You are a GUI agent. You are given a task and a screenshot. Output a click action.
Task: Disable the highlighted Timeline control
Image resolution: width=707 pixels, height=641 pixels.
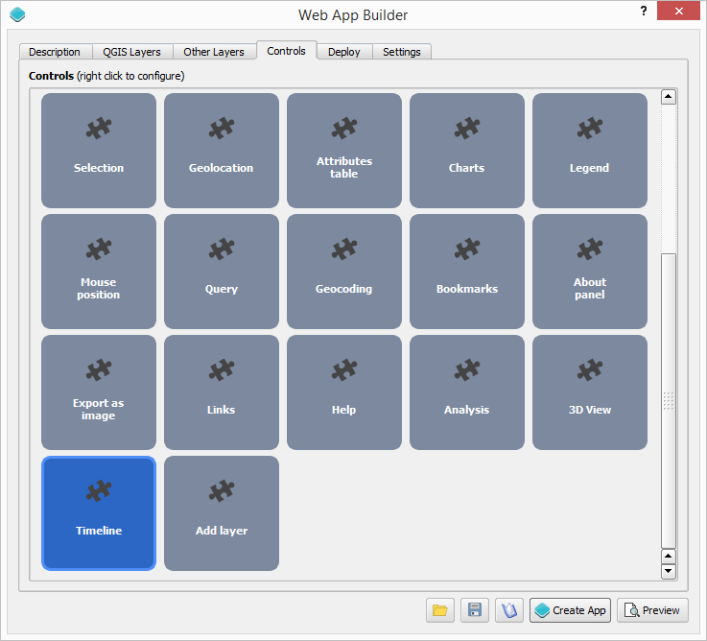click(x=99, y=513)
